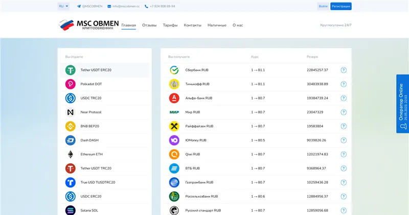Screen dimensions: 409x215
Task: Open help icon for Тинькофф RUB row
Action: click(x=344, y=84)
